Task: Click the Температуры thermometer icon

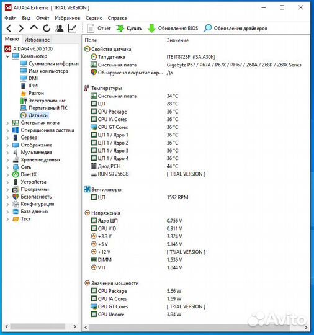Action: coord(87,88)
